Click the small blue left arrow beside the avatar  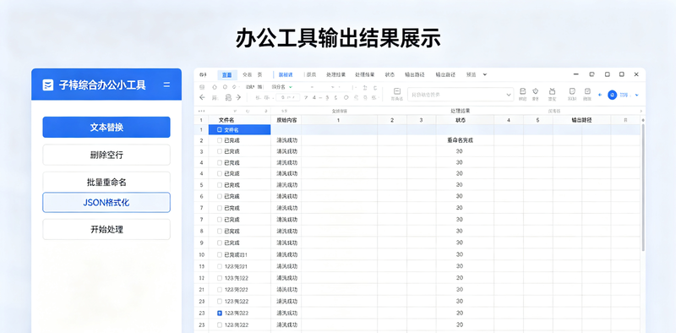click(600, 95)
